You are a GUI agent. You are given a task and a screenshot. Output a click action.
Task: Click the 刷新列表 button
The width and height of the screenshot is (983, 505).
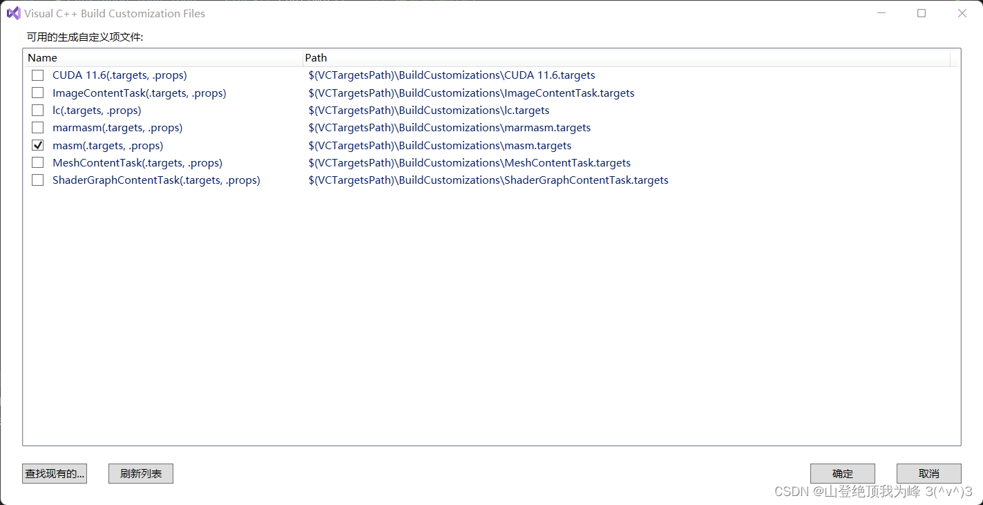(141, 473)
